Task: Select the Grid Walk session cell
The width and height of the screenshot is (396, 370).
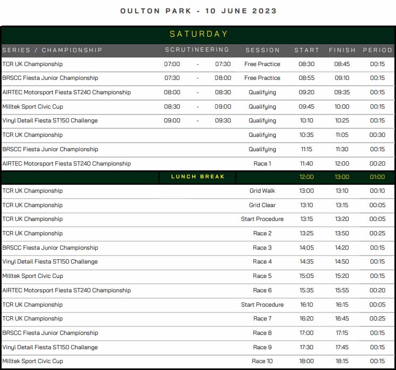Action: click(262, 191)
